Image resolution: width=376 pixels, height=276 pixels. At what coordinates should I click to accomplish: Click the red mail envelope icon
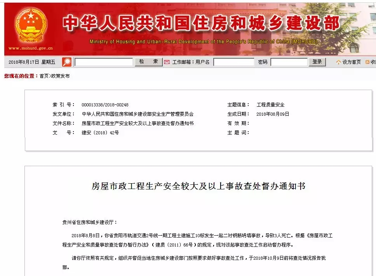[x=167, y=62]
